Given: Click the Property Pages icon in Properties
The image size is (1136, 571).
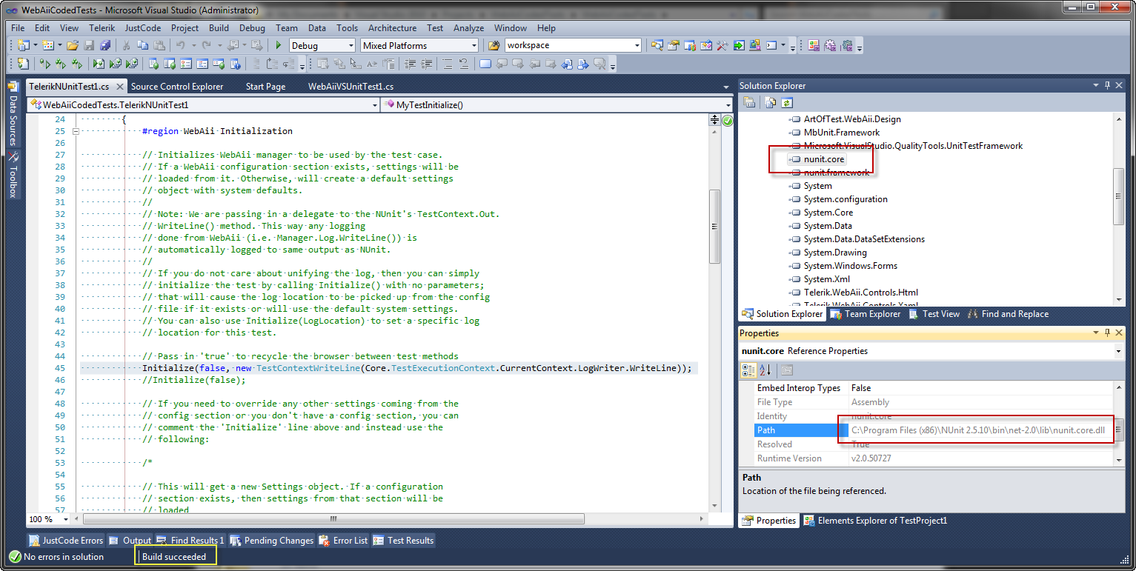Looking at the screenshot, I should [787, 370].
